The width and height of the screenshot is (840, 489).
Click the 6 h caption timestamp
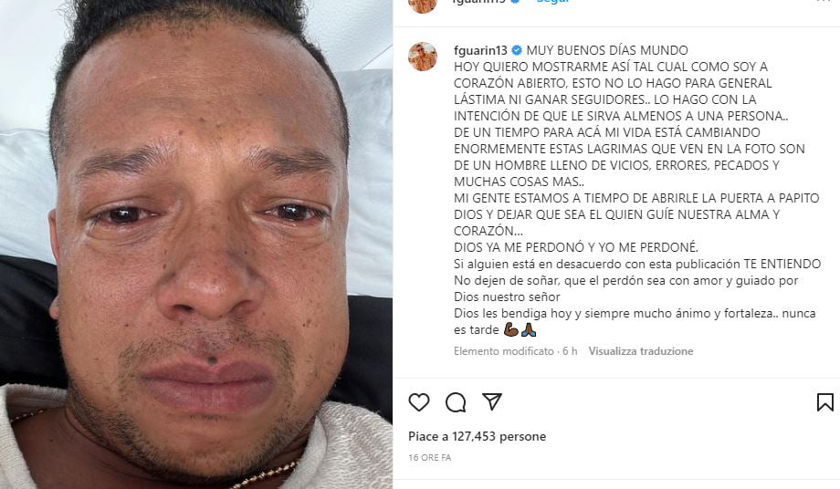[570, 351]
